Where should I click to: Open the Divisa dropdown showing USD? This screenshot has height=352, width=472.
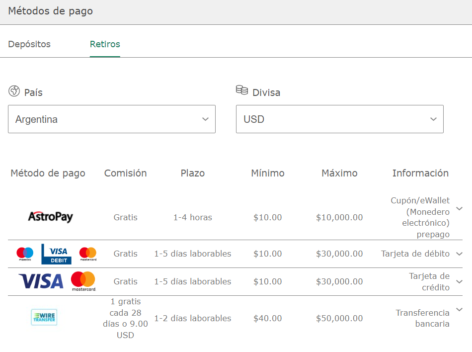pyautogui.click(x=339, y=119)
